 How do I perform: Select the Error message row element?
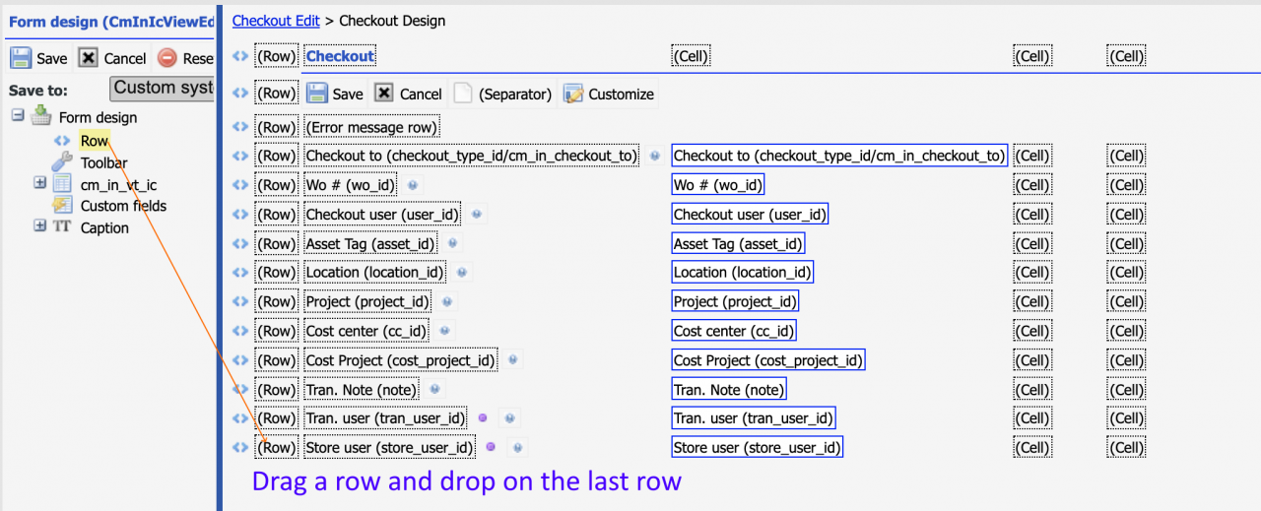tap(371, 127)
